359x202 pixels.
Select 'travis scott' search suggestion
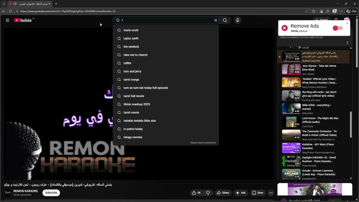[x=165, y=30]
